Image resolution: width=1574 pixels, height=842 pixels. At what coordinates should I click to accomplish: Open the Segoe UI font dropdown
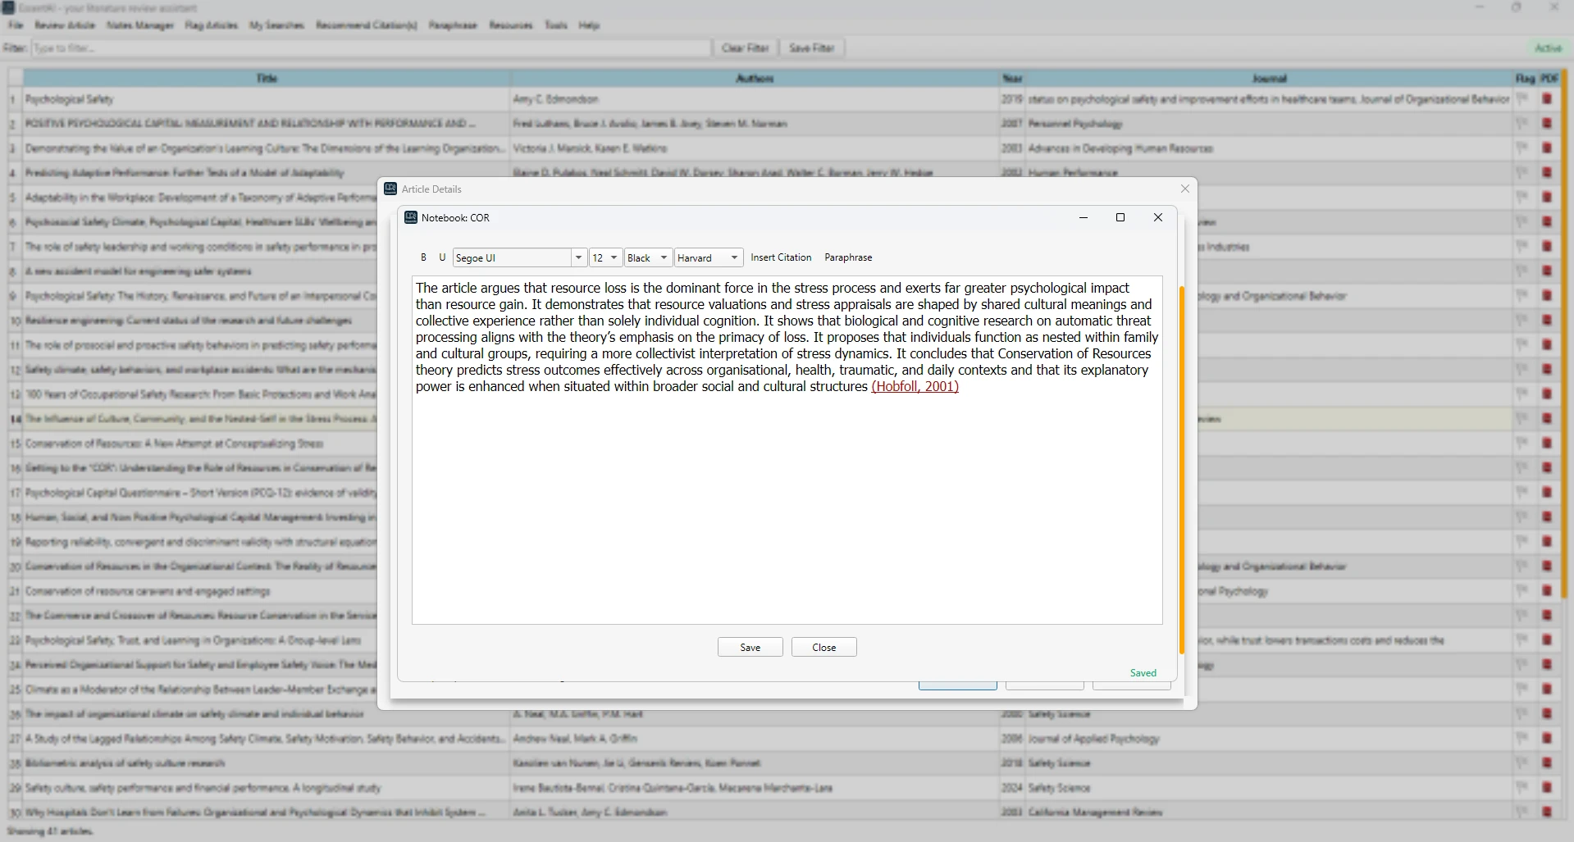(x=578, y=257)
